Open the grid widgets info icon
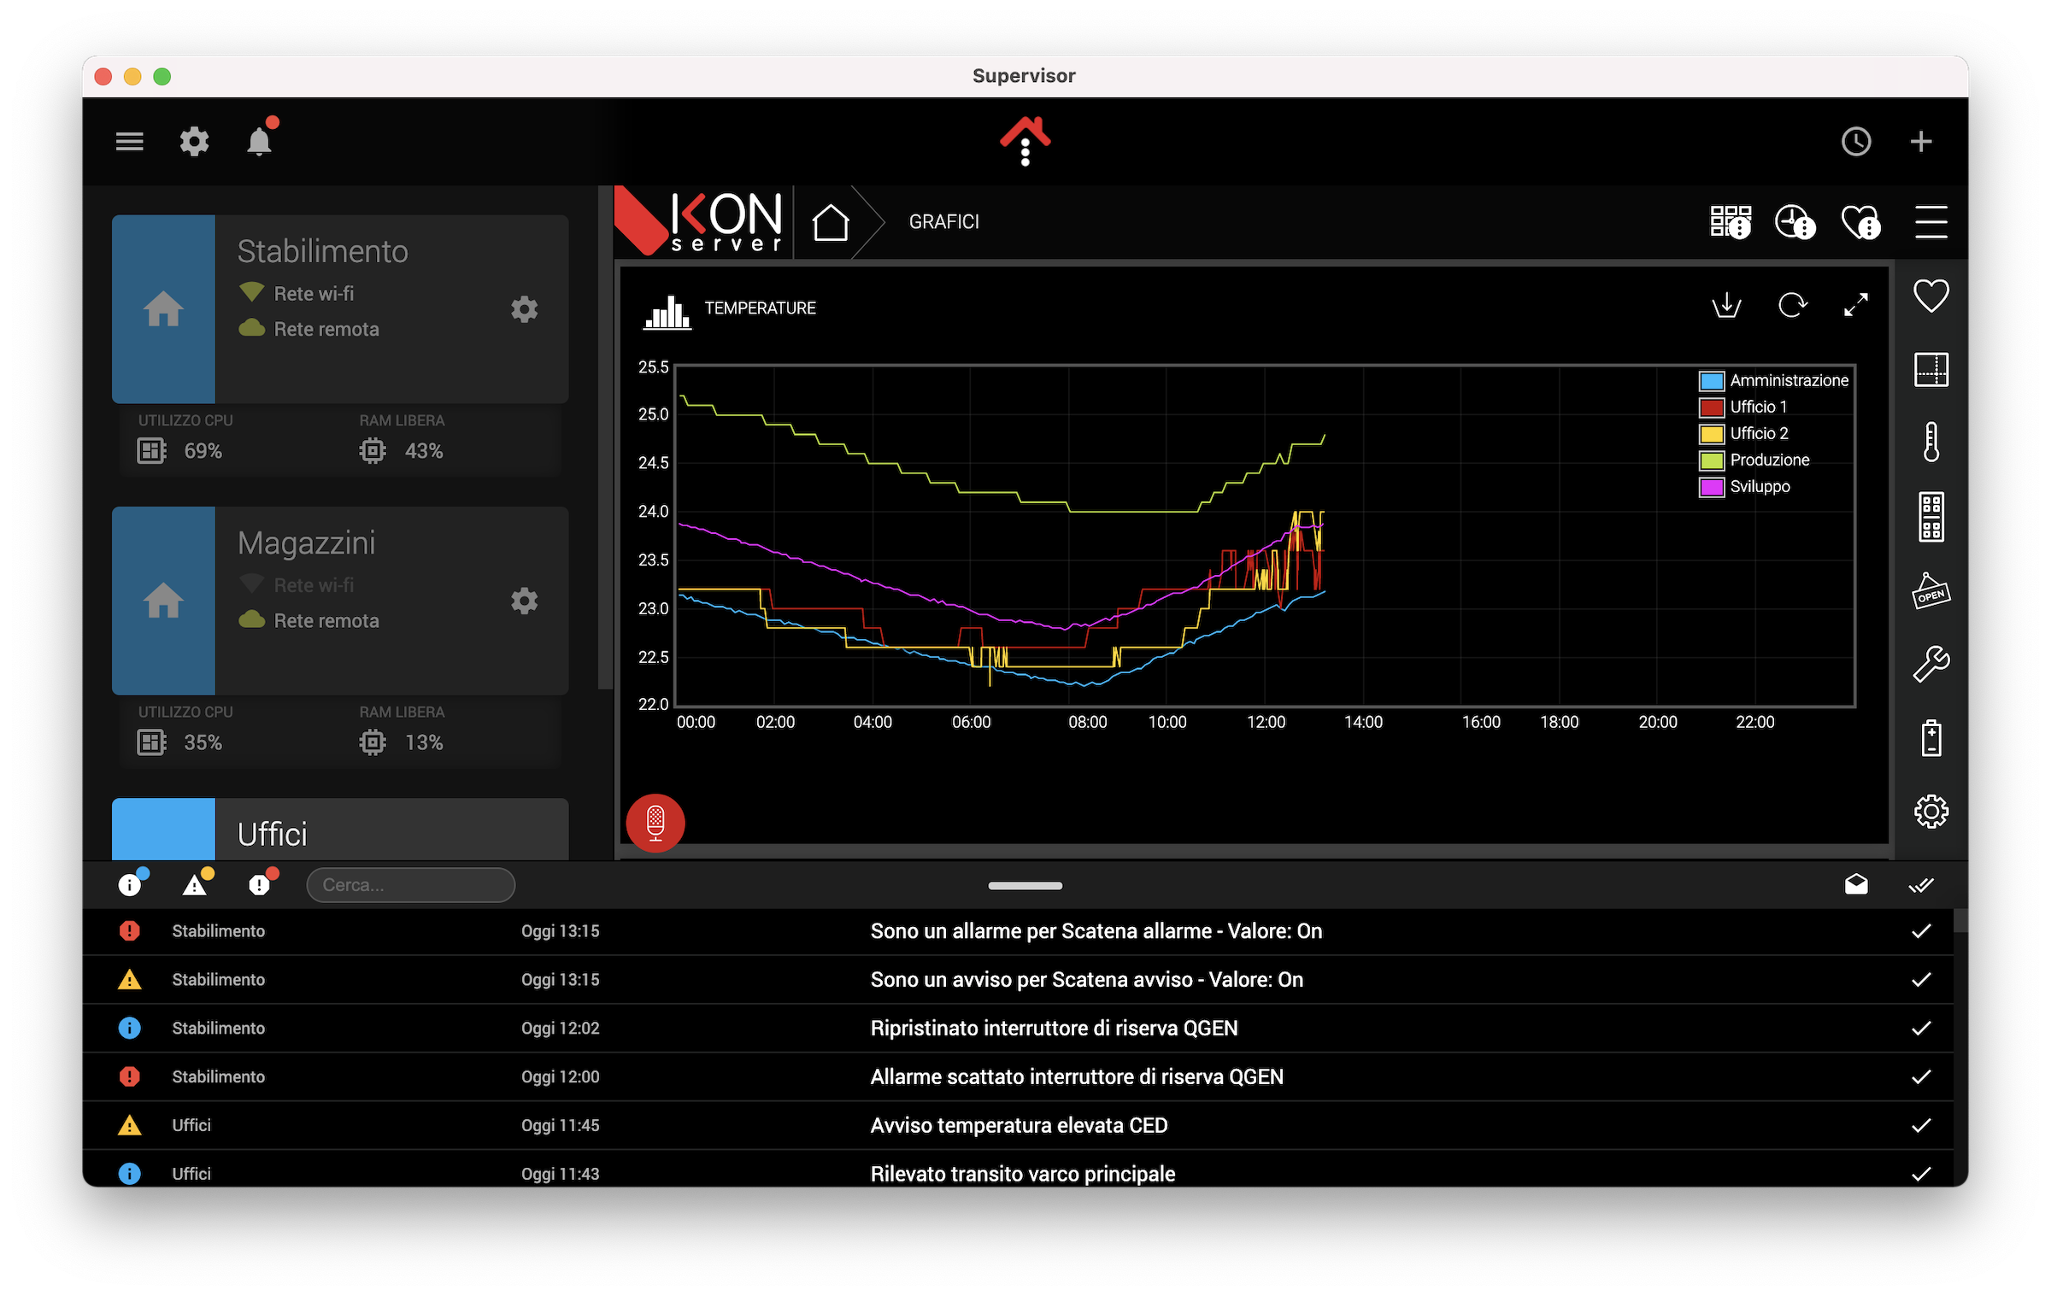The image size is (2051, 1296). pyautogui.click(x=1731, y=223)
